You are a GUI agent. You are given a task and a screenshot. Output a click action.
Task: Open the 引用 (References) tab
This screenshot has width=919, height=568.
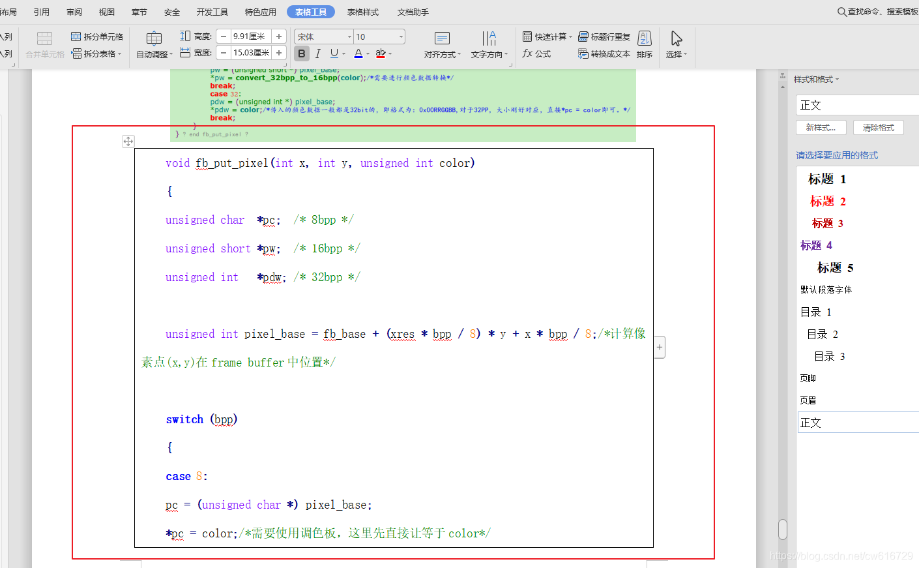point(42,12)
